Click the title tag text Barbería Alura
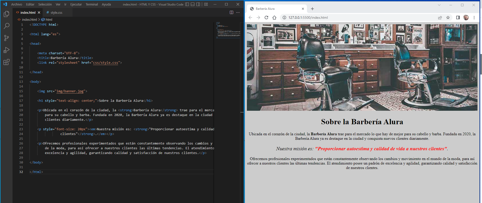The width and height of the screenshot is (482, 203). coord(64,58)
